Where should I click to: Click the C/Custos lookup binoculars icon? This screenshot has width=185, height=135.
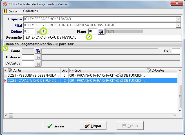38,63
